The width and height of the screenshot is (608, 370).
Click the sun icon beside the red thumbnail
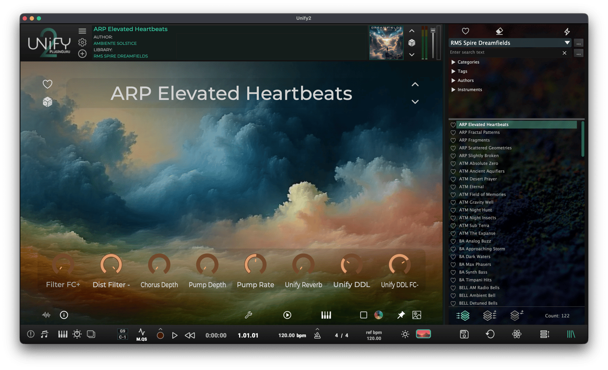(x=405, y=334)
